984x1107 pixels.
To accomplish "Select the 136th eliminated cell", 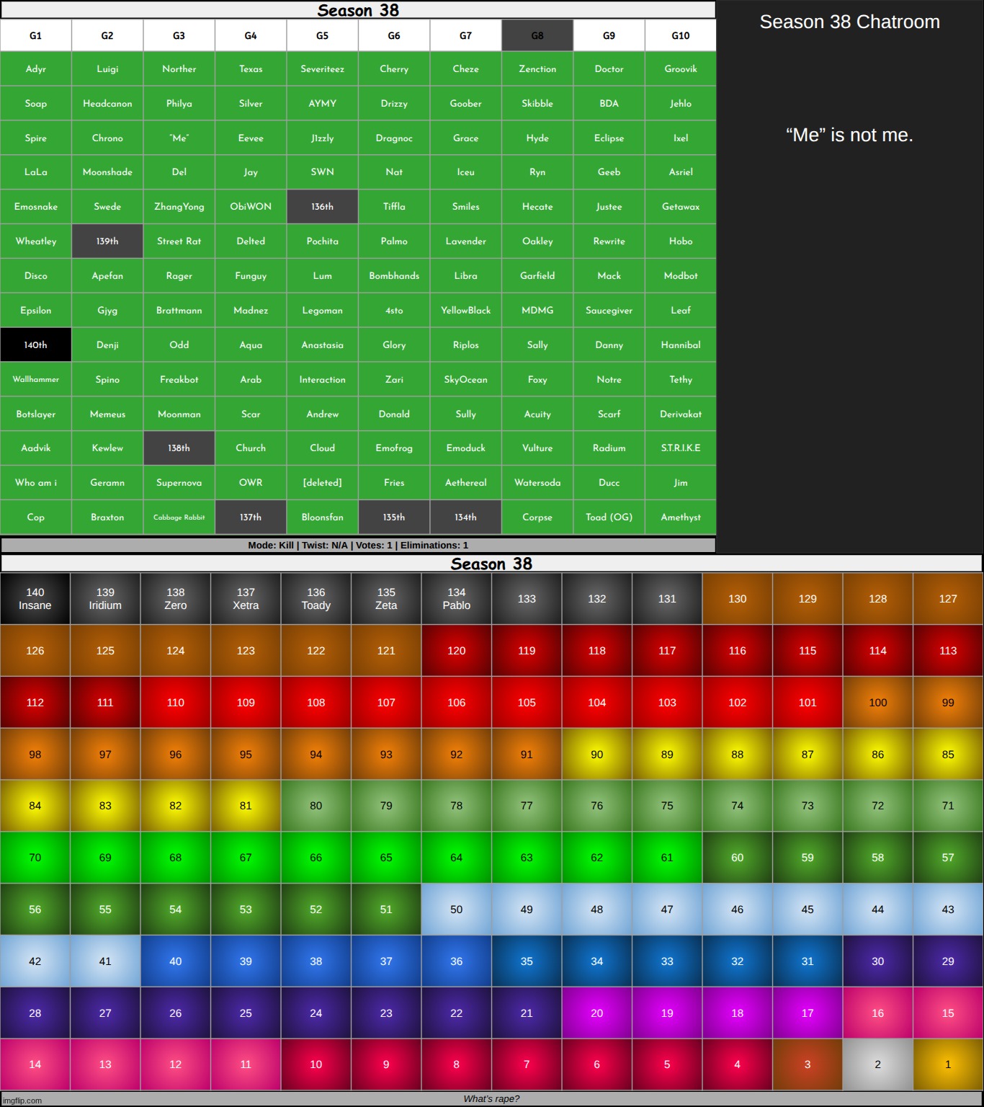I will (322, 207).
